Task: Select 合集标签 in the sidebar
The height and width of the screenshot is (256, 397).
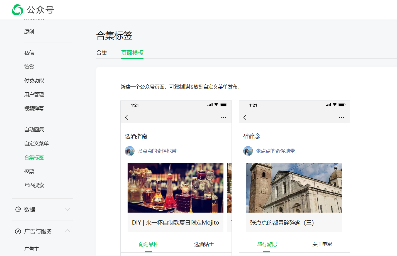Action: click(34, 157)
